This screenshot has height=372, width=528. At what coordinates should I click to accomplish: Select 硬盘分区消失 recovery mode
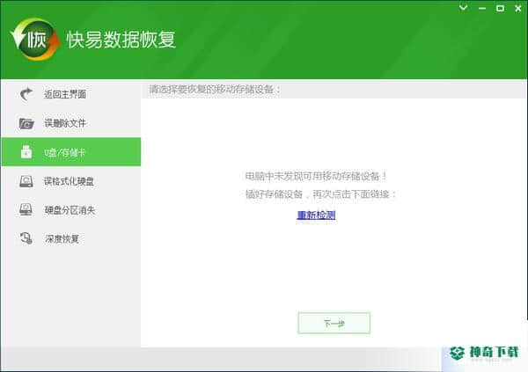point(71,210)
